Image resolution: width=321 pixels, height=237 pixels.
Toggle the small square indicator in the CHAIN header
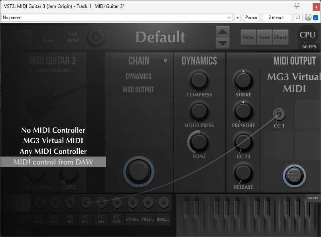coord(166,61)
